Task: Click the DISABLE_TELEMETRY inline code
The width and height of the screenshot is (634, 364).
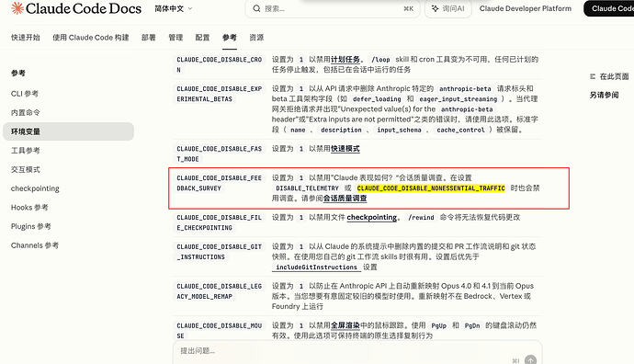Action: point(307,188)
